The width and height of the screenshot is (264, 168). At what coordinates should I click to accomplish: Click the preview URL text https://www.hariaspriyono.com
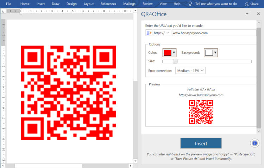click(201, 95)
